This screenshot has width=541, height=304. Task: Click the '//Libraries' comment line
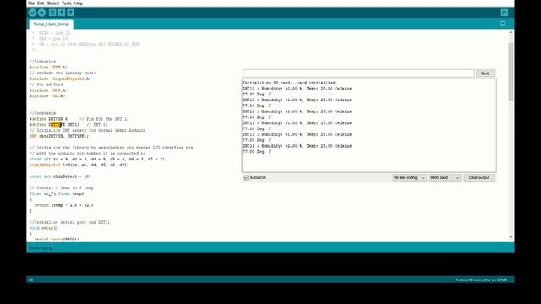[x=42, y=62]
